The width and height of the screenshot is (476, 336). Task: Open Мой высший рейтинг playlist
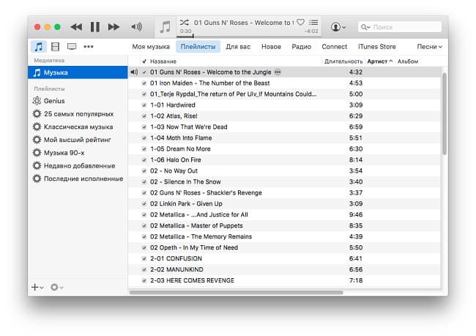[78, 140]
